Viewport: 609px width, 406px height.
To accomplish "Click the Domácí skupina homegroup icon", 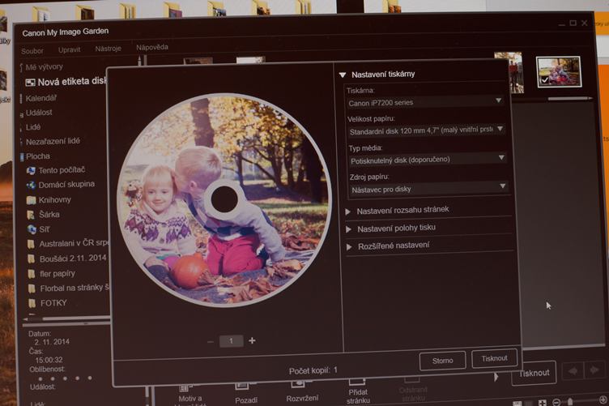I will click(x=31, y=186).
